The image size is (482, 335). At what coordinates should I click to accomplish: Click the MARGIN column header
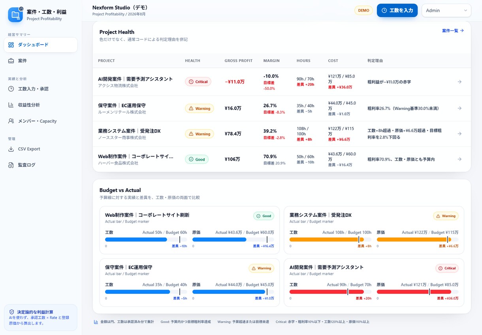(271, 61)
